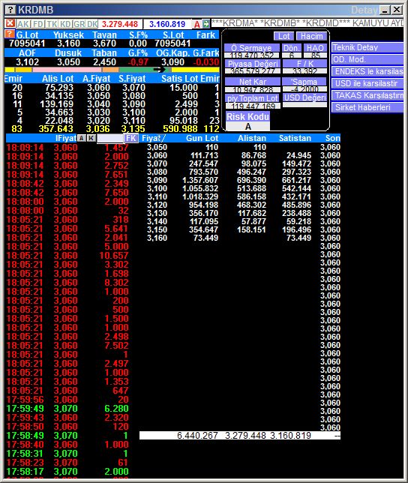Screen dimensions: 408x483
Task: Click the colored order depth bar
Action: [x=112, y=70]
